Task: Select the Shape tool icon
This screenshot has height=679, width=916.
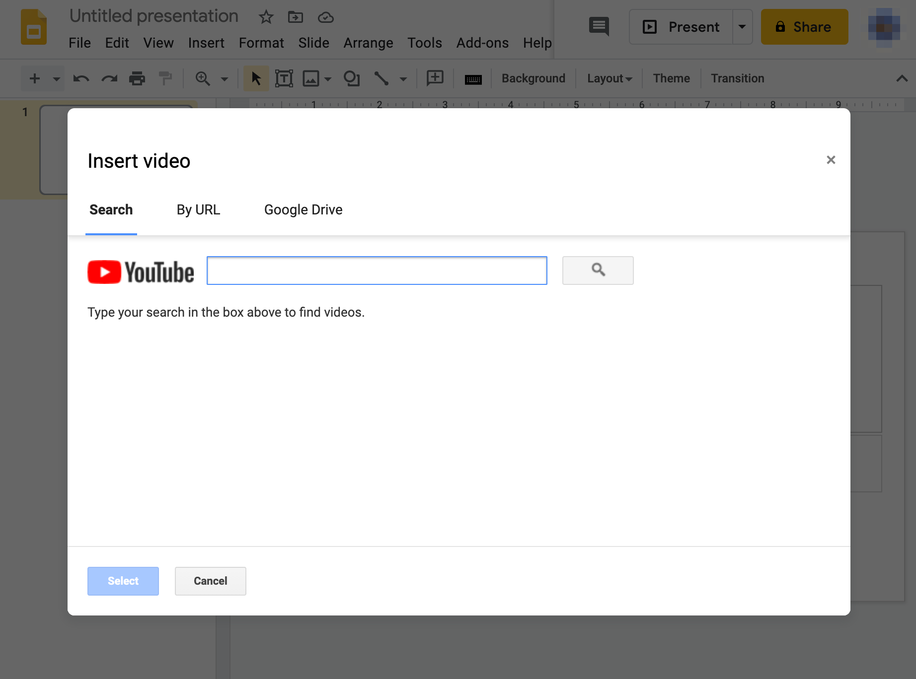Action: (352, 78)
